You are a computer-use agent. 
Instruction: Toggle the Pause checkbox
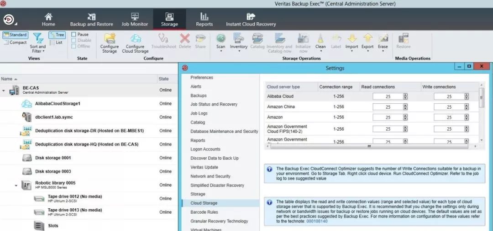[73, 35]
